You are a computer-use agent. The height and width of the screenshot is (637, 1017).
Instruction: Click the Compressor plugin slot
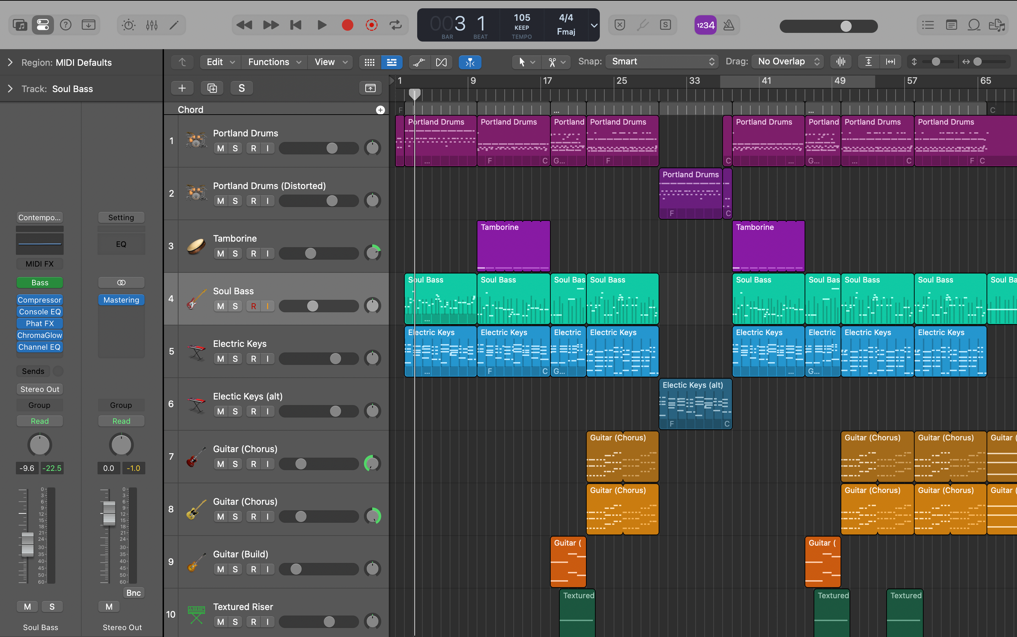click(39, 300)
